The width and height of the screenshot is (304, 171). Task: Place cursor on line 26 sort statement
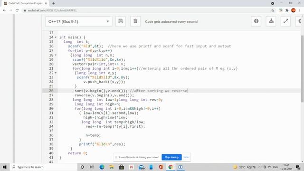click(101, 91)
